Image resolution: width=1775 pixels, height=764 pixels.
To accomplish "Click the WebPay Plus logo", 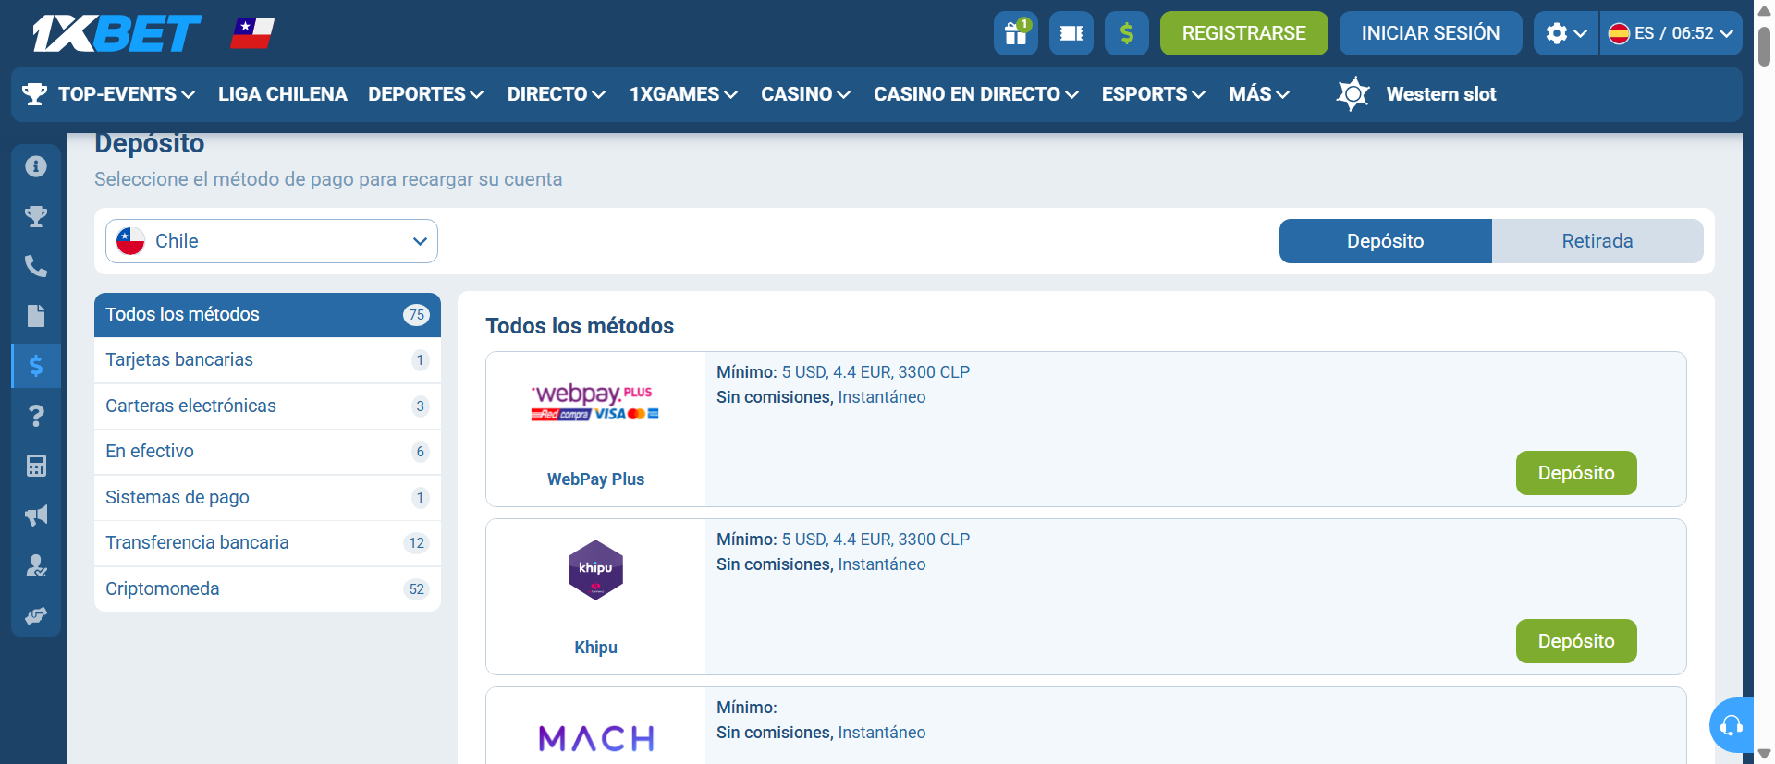I will click(595, 403).
